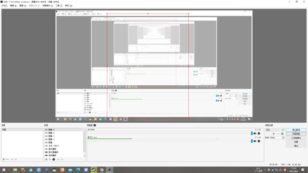Show hidden system tray icons chevron
Viewport: 308px width, 173px height.
(265, 170)
